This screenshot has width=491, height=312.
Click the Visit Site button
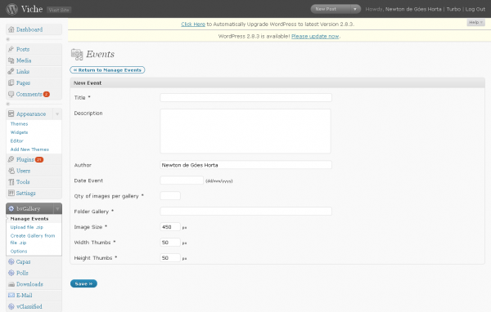pos(59,10)
